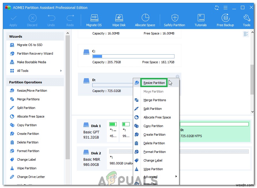Viewport: 257px width, 188px height.
Task: Select Disk 2 Basic MBR entry
Action: click(92, 158)
